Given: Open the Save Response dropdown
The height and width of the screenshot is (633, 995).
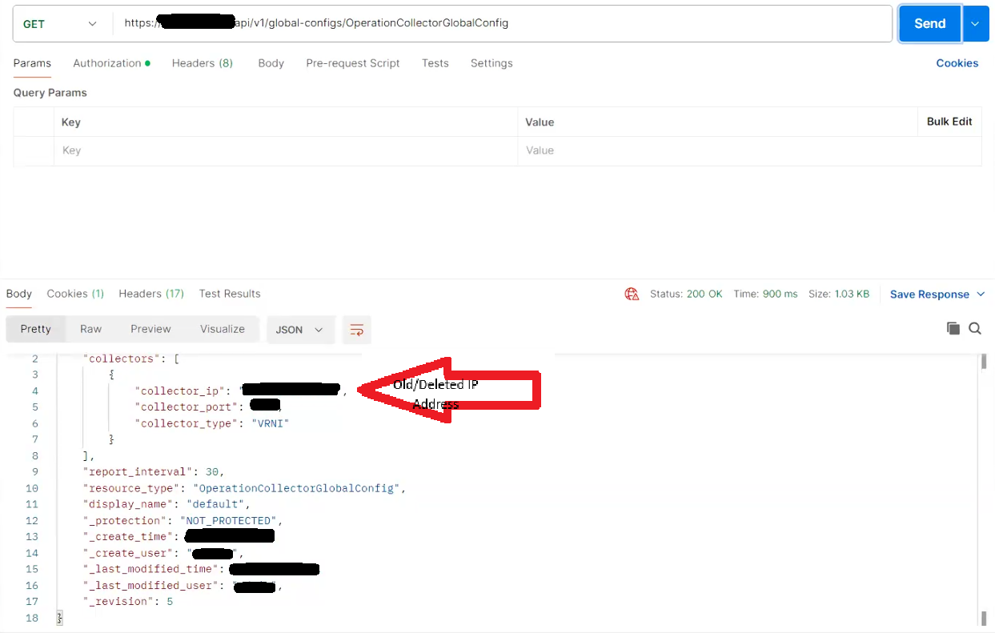Looking at the screenshot, I should tap(937, 294).
